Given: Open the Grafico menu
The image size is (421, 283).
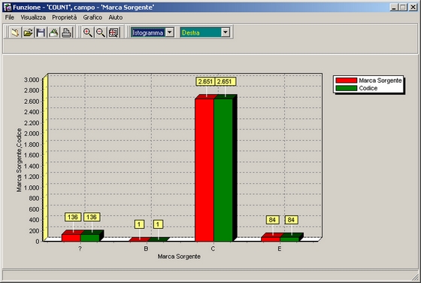Looking at the screenshot, I should (92, 17).
